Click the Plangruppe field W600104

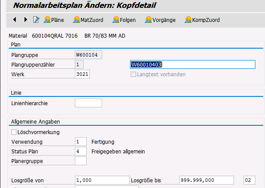pos(88,55)
